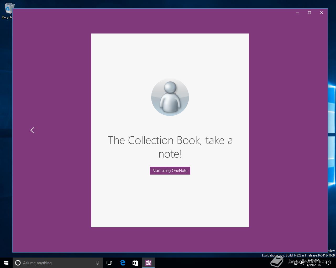Screen dimensions: 336x268
Task: Go back with the left chevron arrow
Action: [32, 130]
